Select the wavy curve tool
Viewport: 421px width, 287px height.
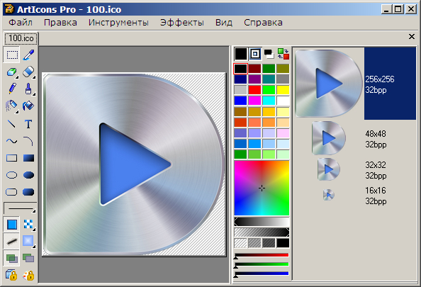pos(11,141)
